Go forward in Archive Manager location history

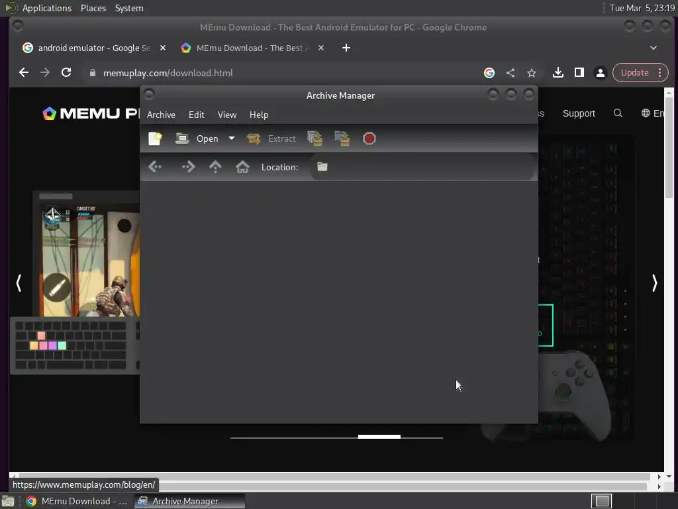coord(188,166)
